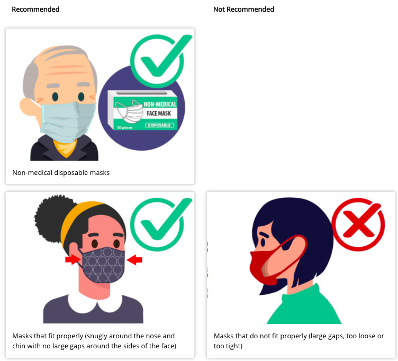Click the "Recommended" column heading
Image resolution: width=398 pixels, height=361 pixels.
point(35,10)
